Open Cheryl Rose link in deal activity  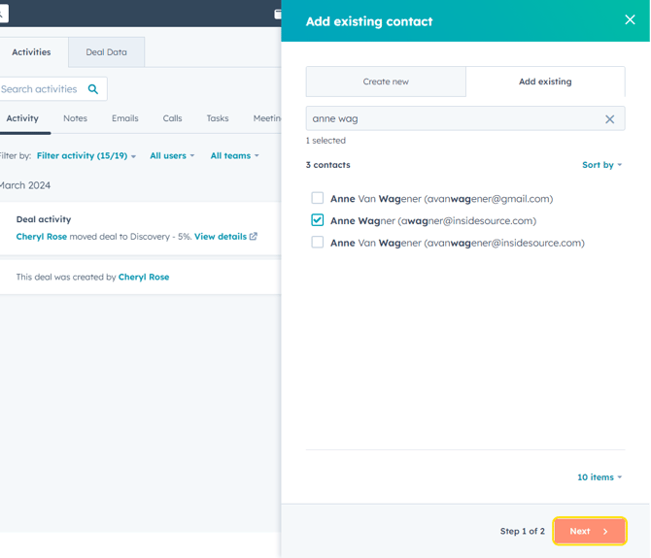click(41, 237)
